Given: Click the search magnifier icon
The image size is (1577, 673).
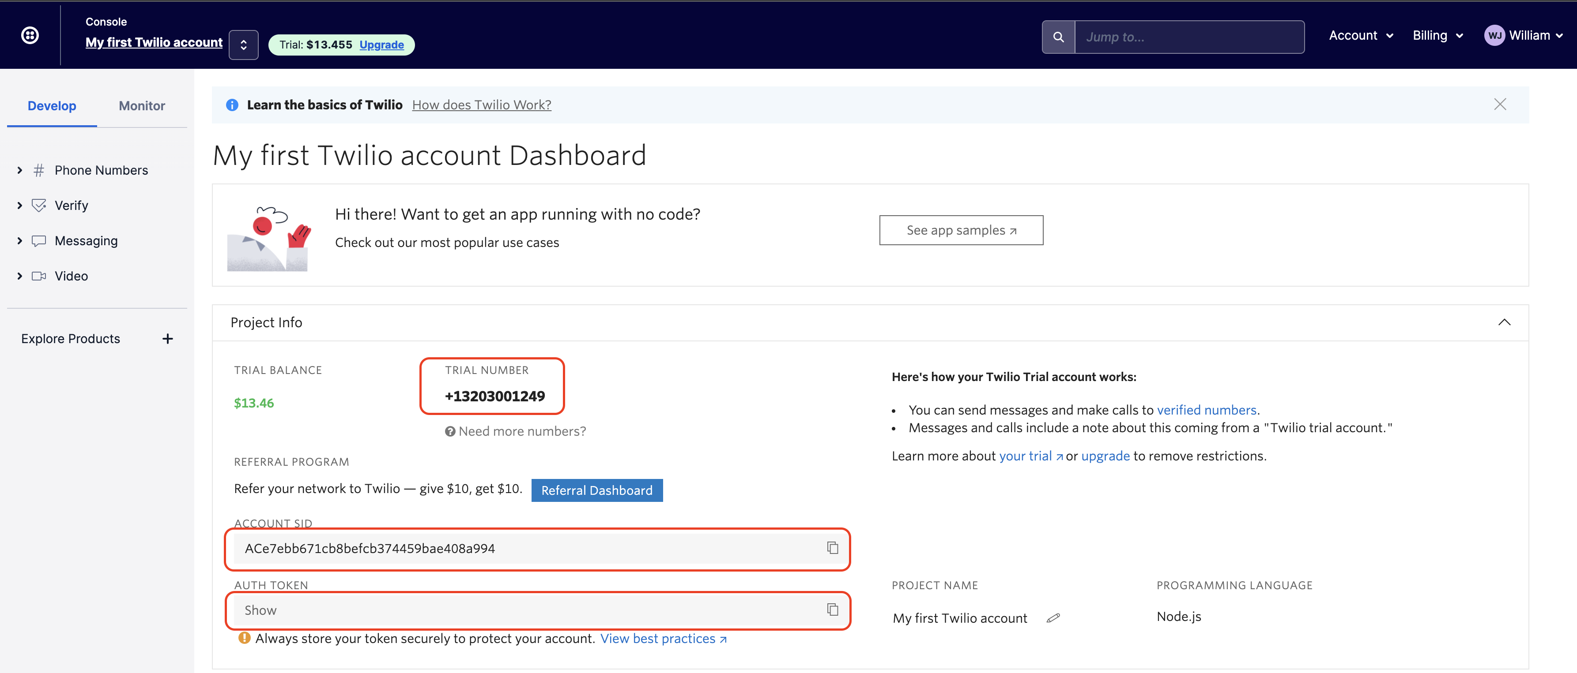Looking at the screenshot, I should [x=1058, y=37].
